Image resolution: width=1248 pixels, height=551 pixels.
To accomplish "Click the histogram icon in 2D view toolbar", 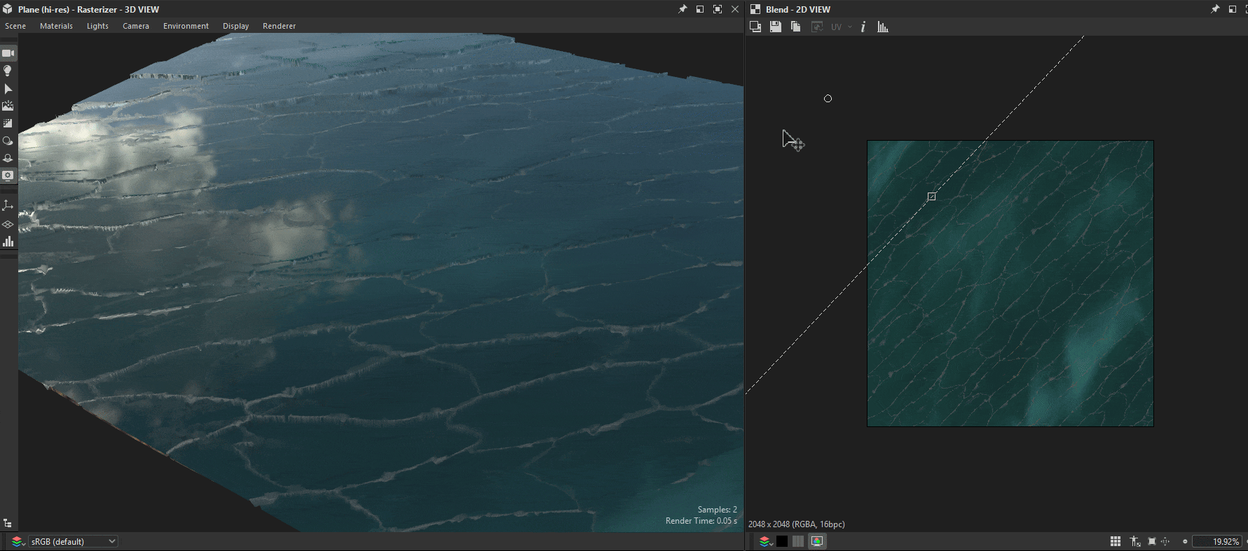I will click(x=883, y=27).
